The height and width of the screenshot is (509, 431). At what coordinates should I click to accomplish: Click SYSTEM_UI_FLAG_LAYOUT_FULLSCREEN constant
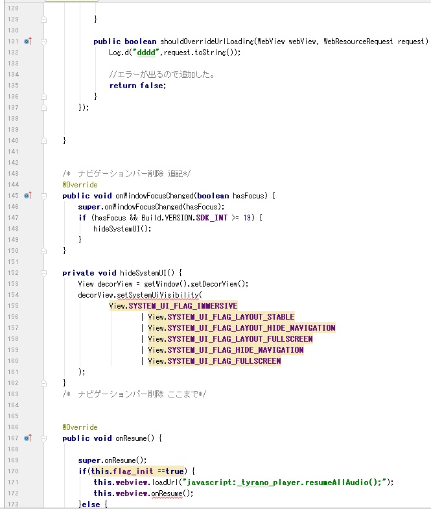pyautogui.click(x=240, y=339)
